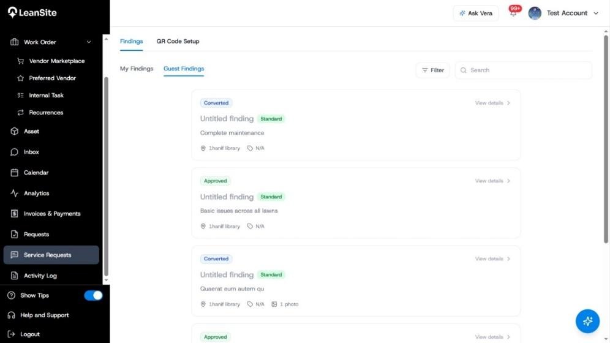Click the main page vertical scrollbar
Screen dimensions: 610x343
coord(606,139)
